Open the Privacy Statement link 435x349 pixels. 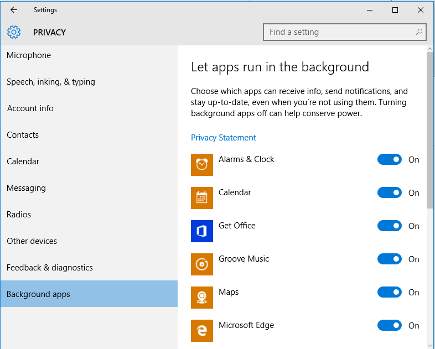(224, 138)
